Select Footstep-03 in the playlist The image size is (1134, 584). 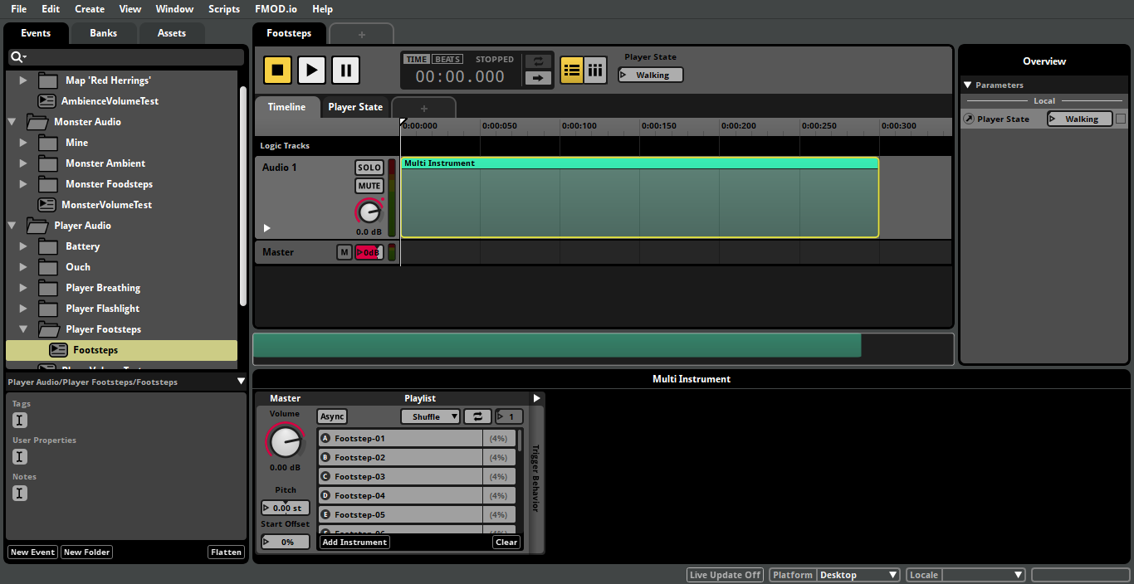[400, 477]
